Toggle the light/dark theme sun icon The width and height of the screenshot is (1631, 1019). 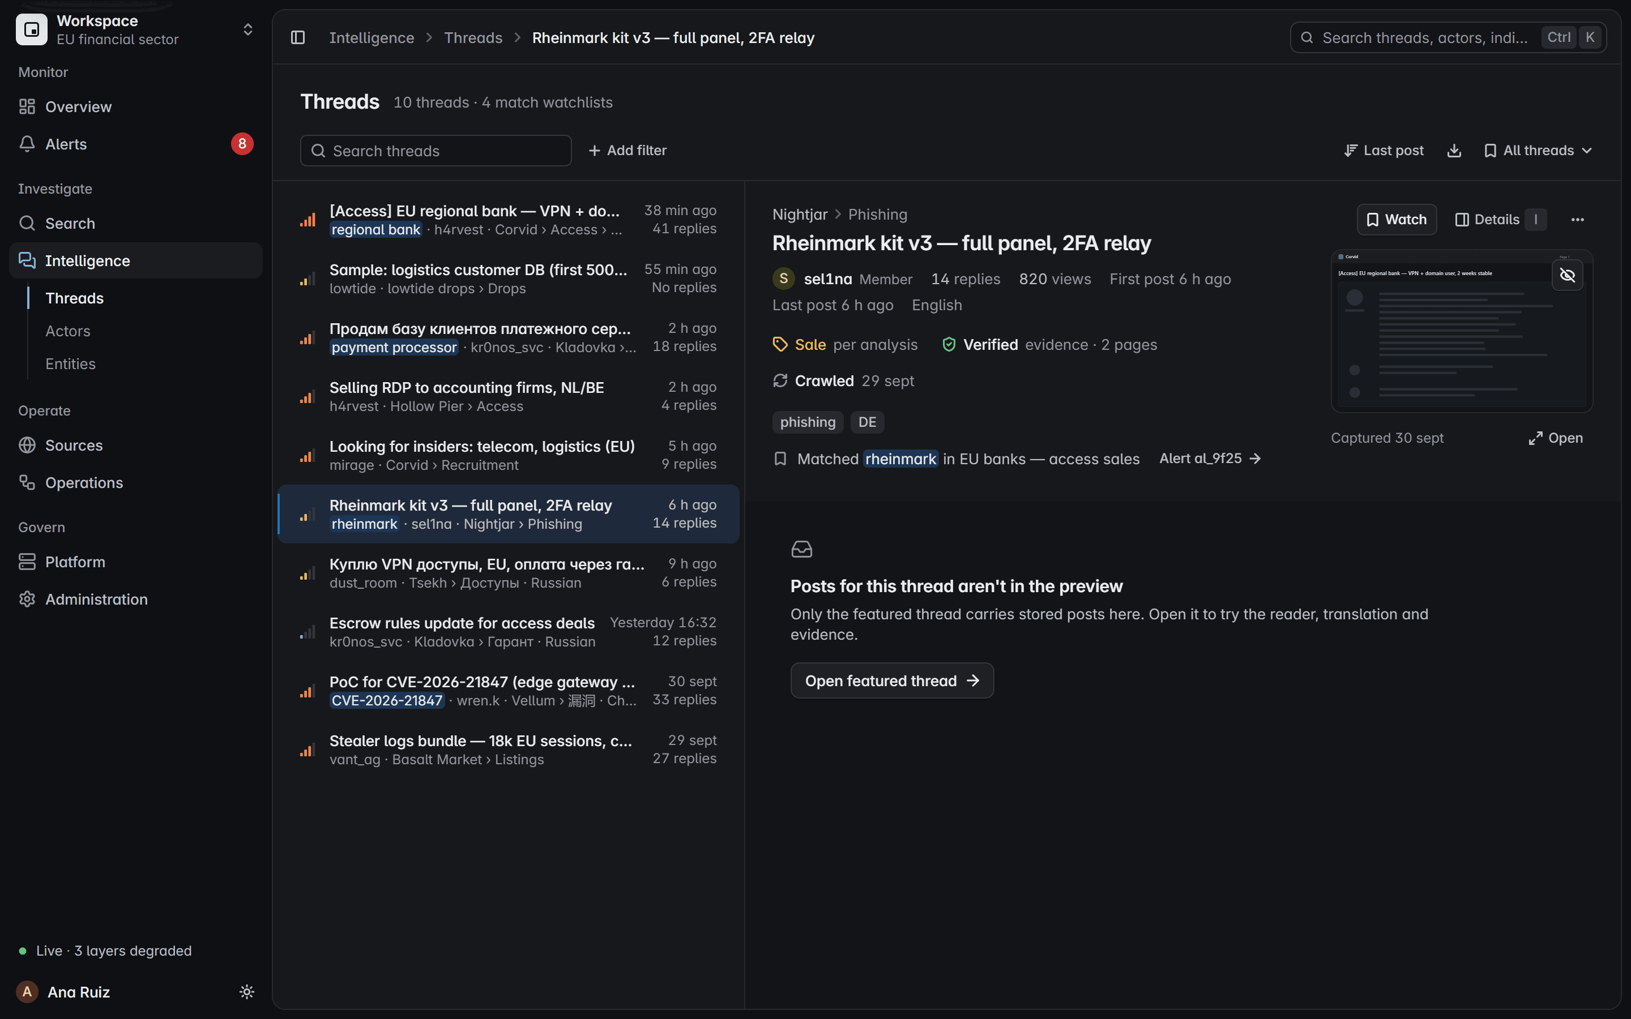point(247,991)
